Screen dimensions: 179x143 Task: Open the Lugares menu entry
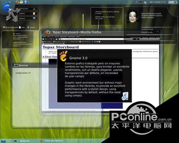pyautogui.click(x=27, y=14)
